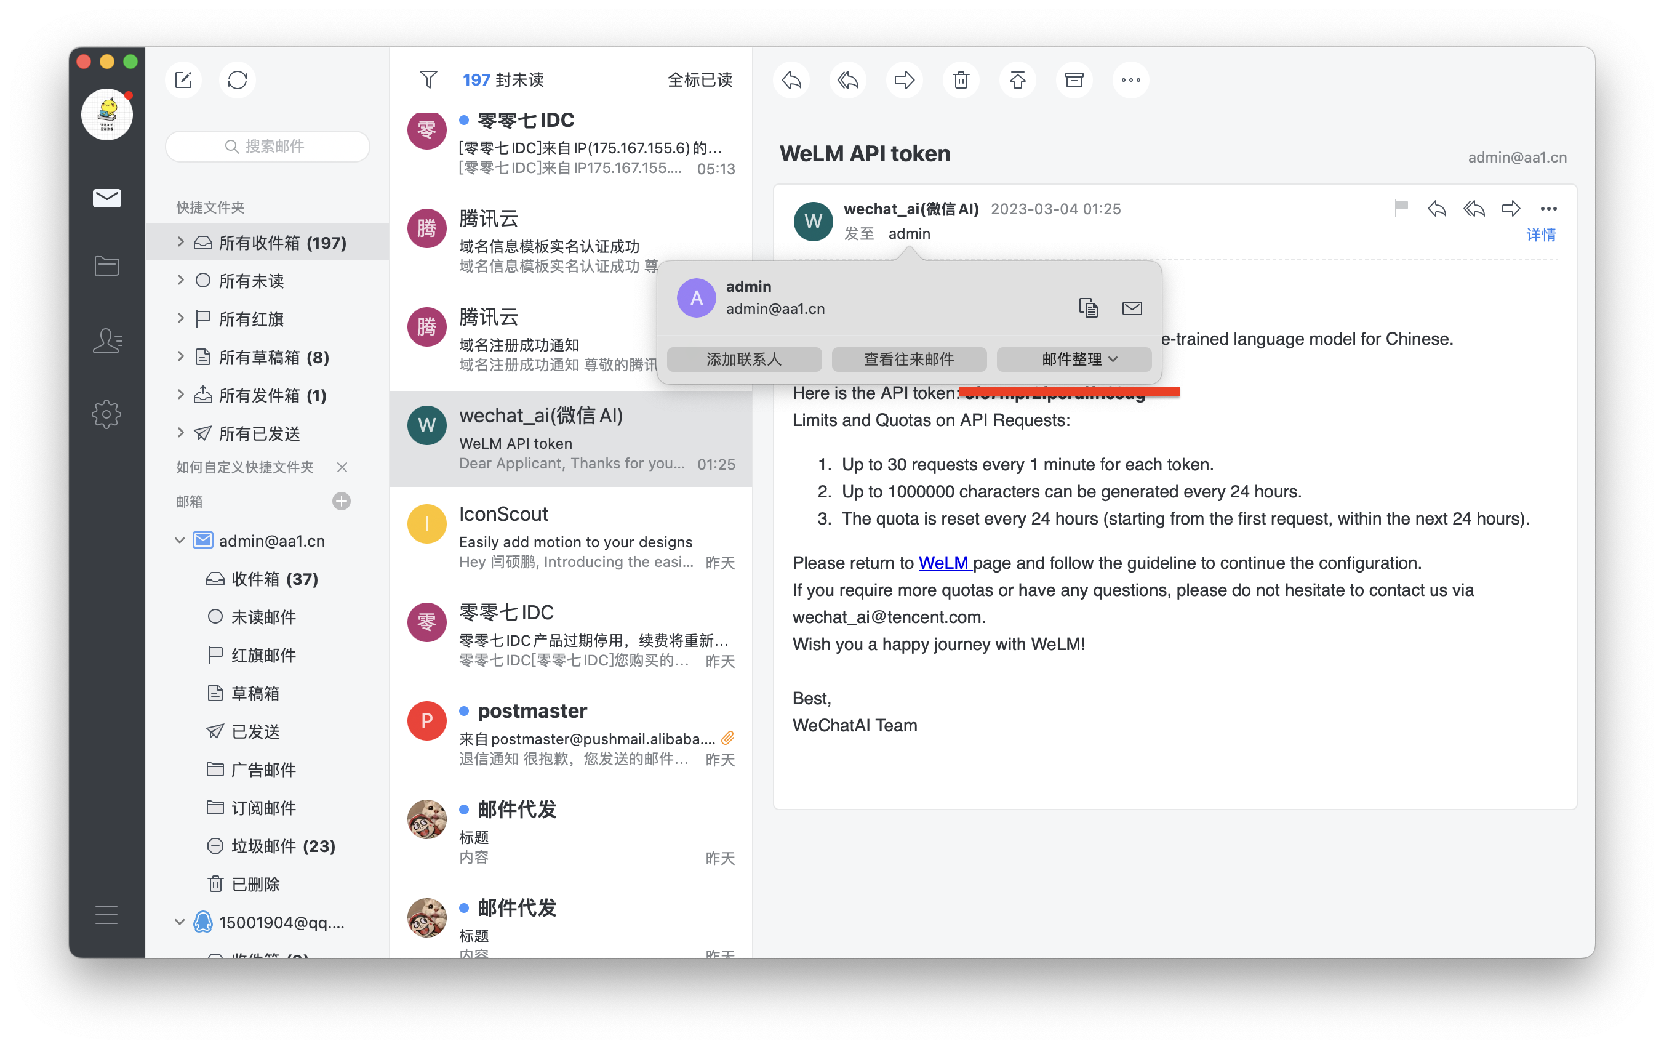1664x1049 pixels.
Task: Click the Forward icon in top toolbar
Action: point(905,80)
